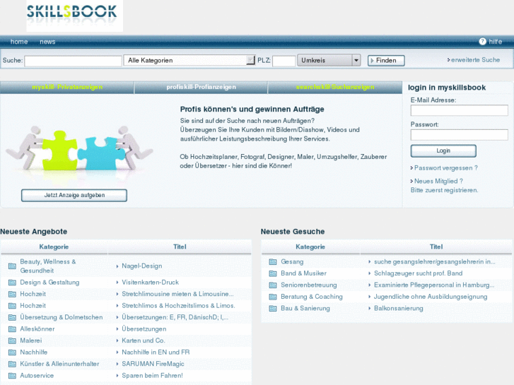This screenshot has width=514, height=385.
Task: Click folder icon beside Übersetzung & Dolmetschen
Action: pos(12,317)
